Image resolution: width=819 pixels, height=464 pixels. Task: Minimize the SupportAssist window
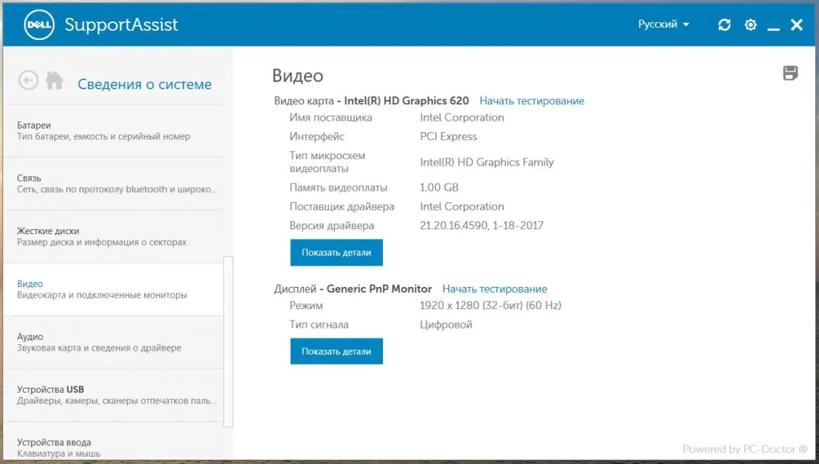[x=773, y=29]
